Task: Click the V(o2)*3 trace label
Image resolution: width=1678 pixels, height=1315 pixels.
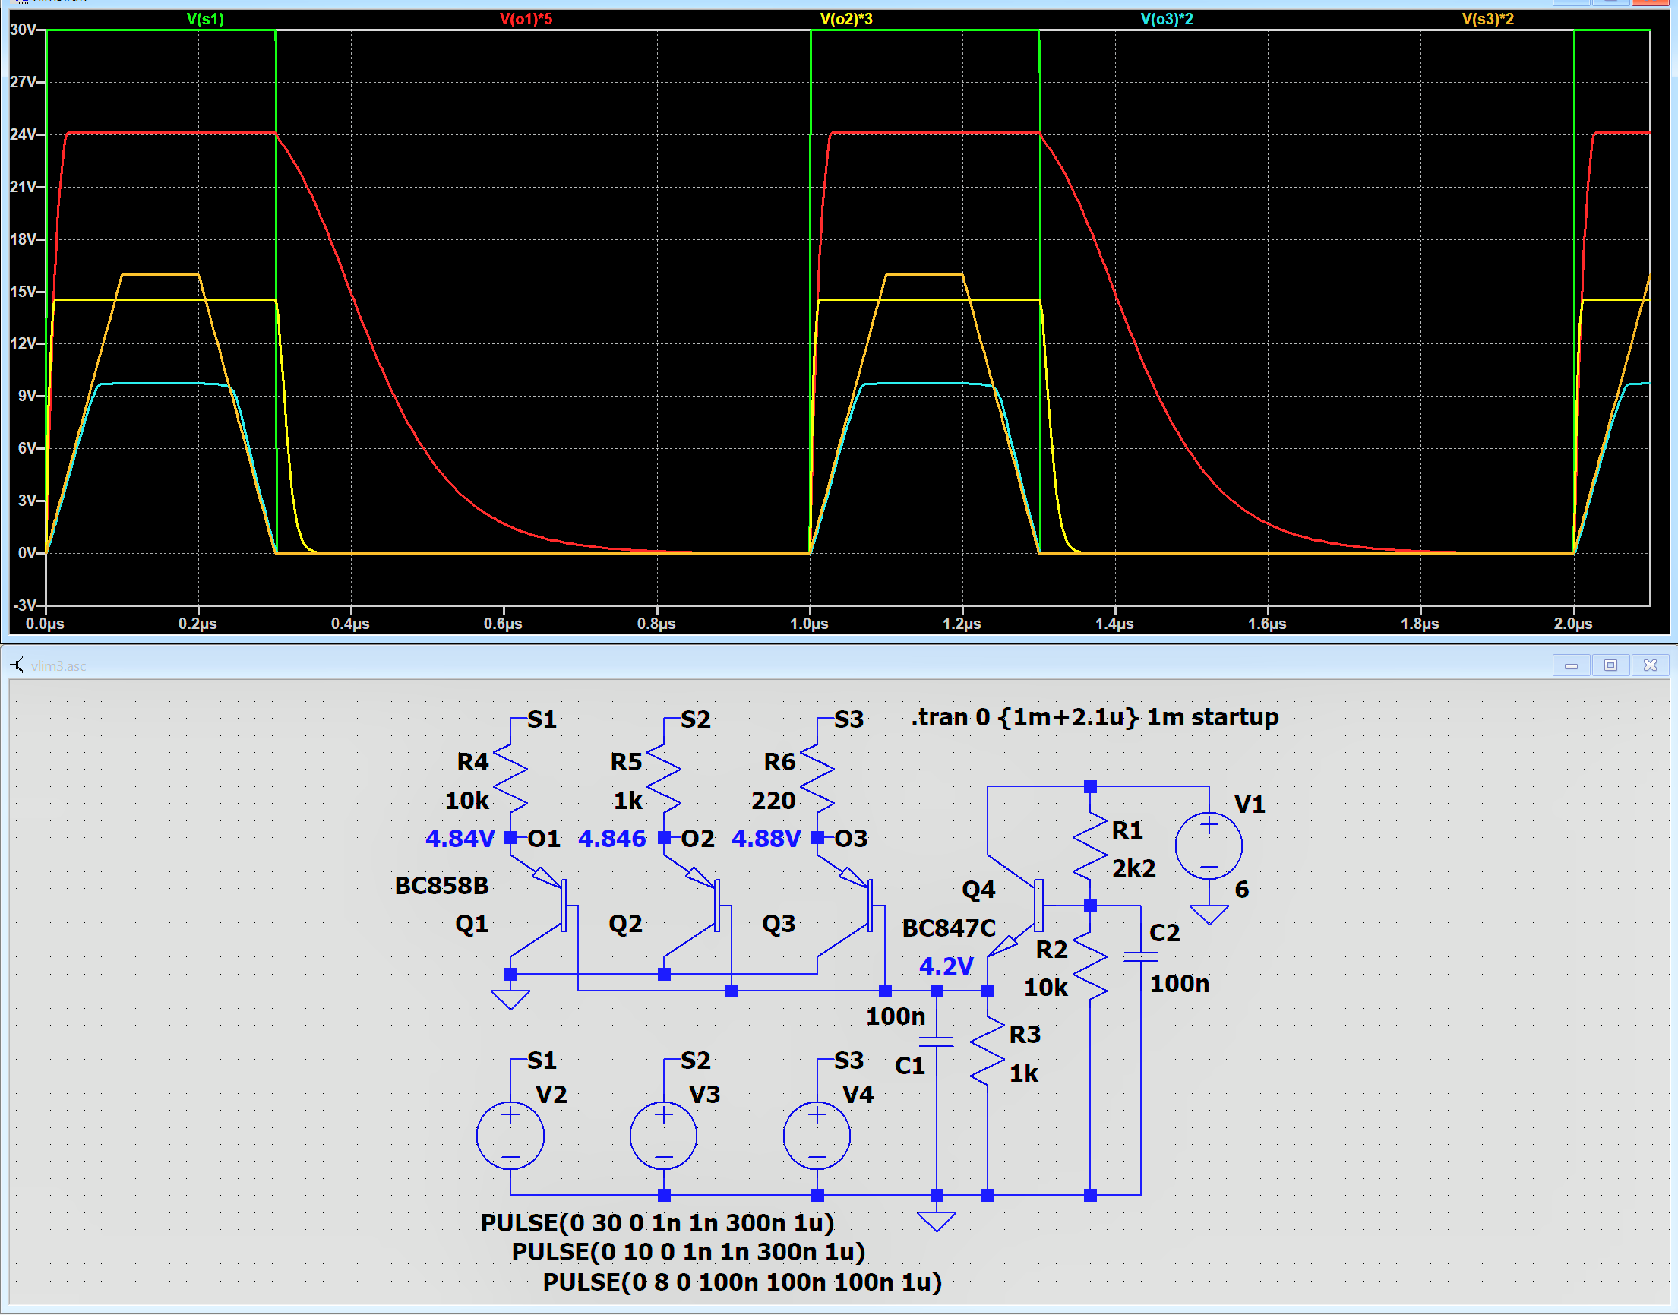Action: (846, 18)
